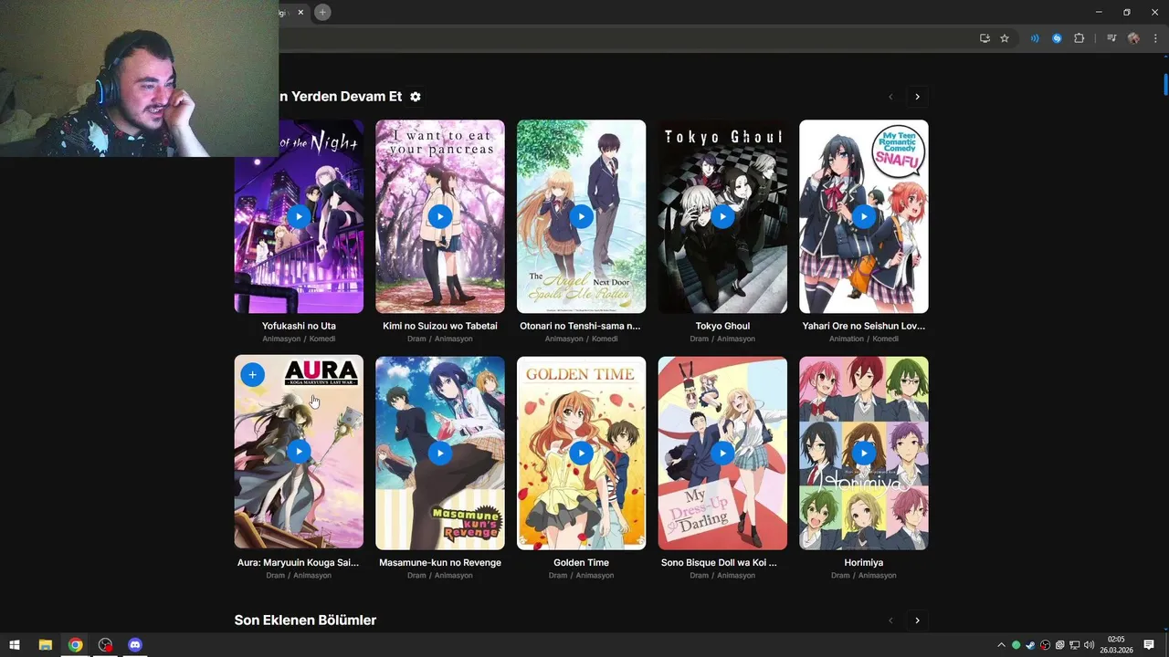
Task: Open the Tokyo Ghoul title link
Action: pos(722,326)
